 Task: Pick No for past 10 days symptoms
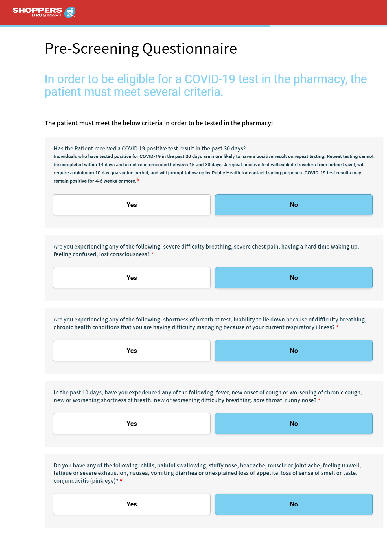pos(294,424)
